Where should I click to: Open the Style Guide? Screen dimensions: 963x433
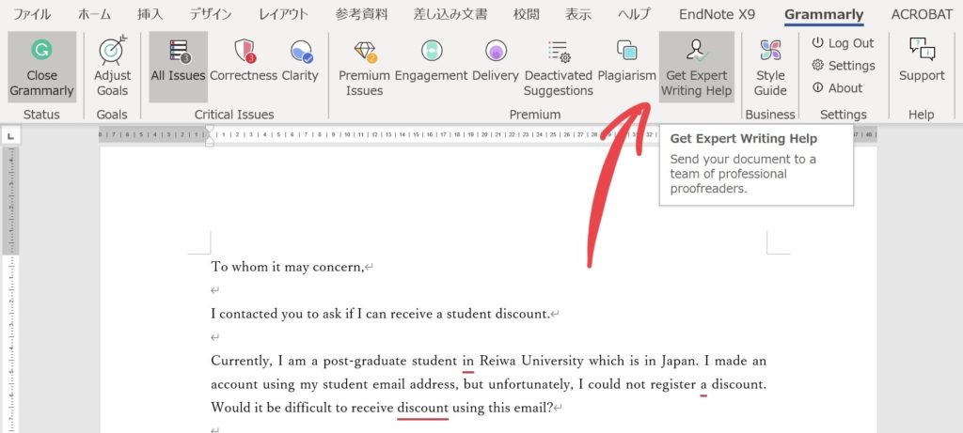[770, 67]
